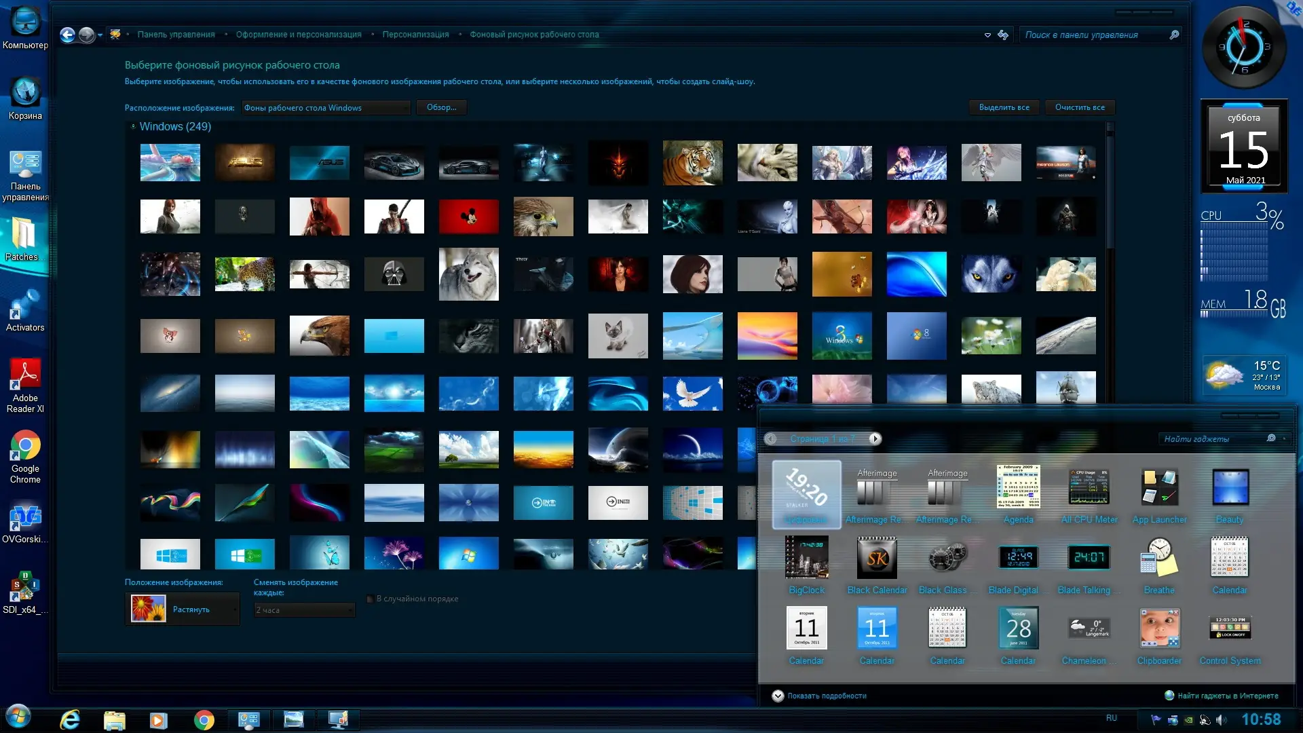The height and width of the screenshot is (733, 1303).
Task: Open picture position Растянуть dropdown
Action: pyautogui.click(x=183, y=609)
